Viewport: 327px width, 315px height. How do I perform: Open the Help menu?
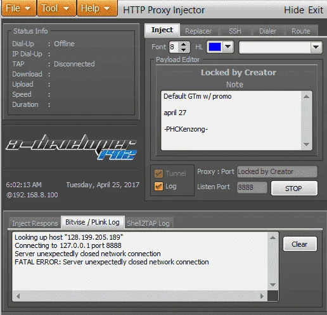[97, 8]
